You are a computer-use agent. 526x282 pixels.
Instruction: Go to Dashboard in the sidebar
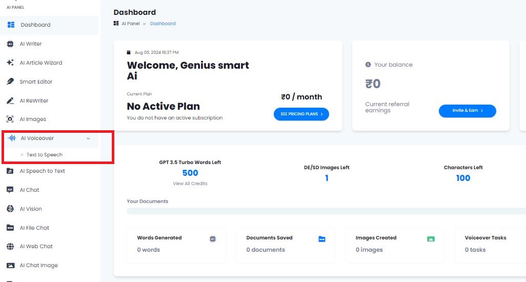(x=50, y=25)
